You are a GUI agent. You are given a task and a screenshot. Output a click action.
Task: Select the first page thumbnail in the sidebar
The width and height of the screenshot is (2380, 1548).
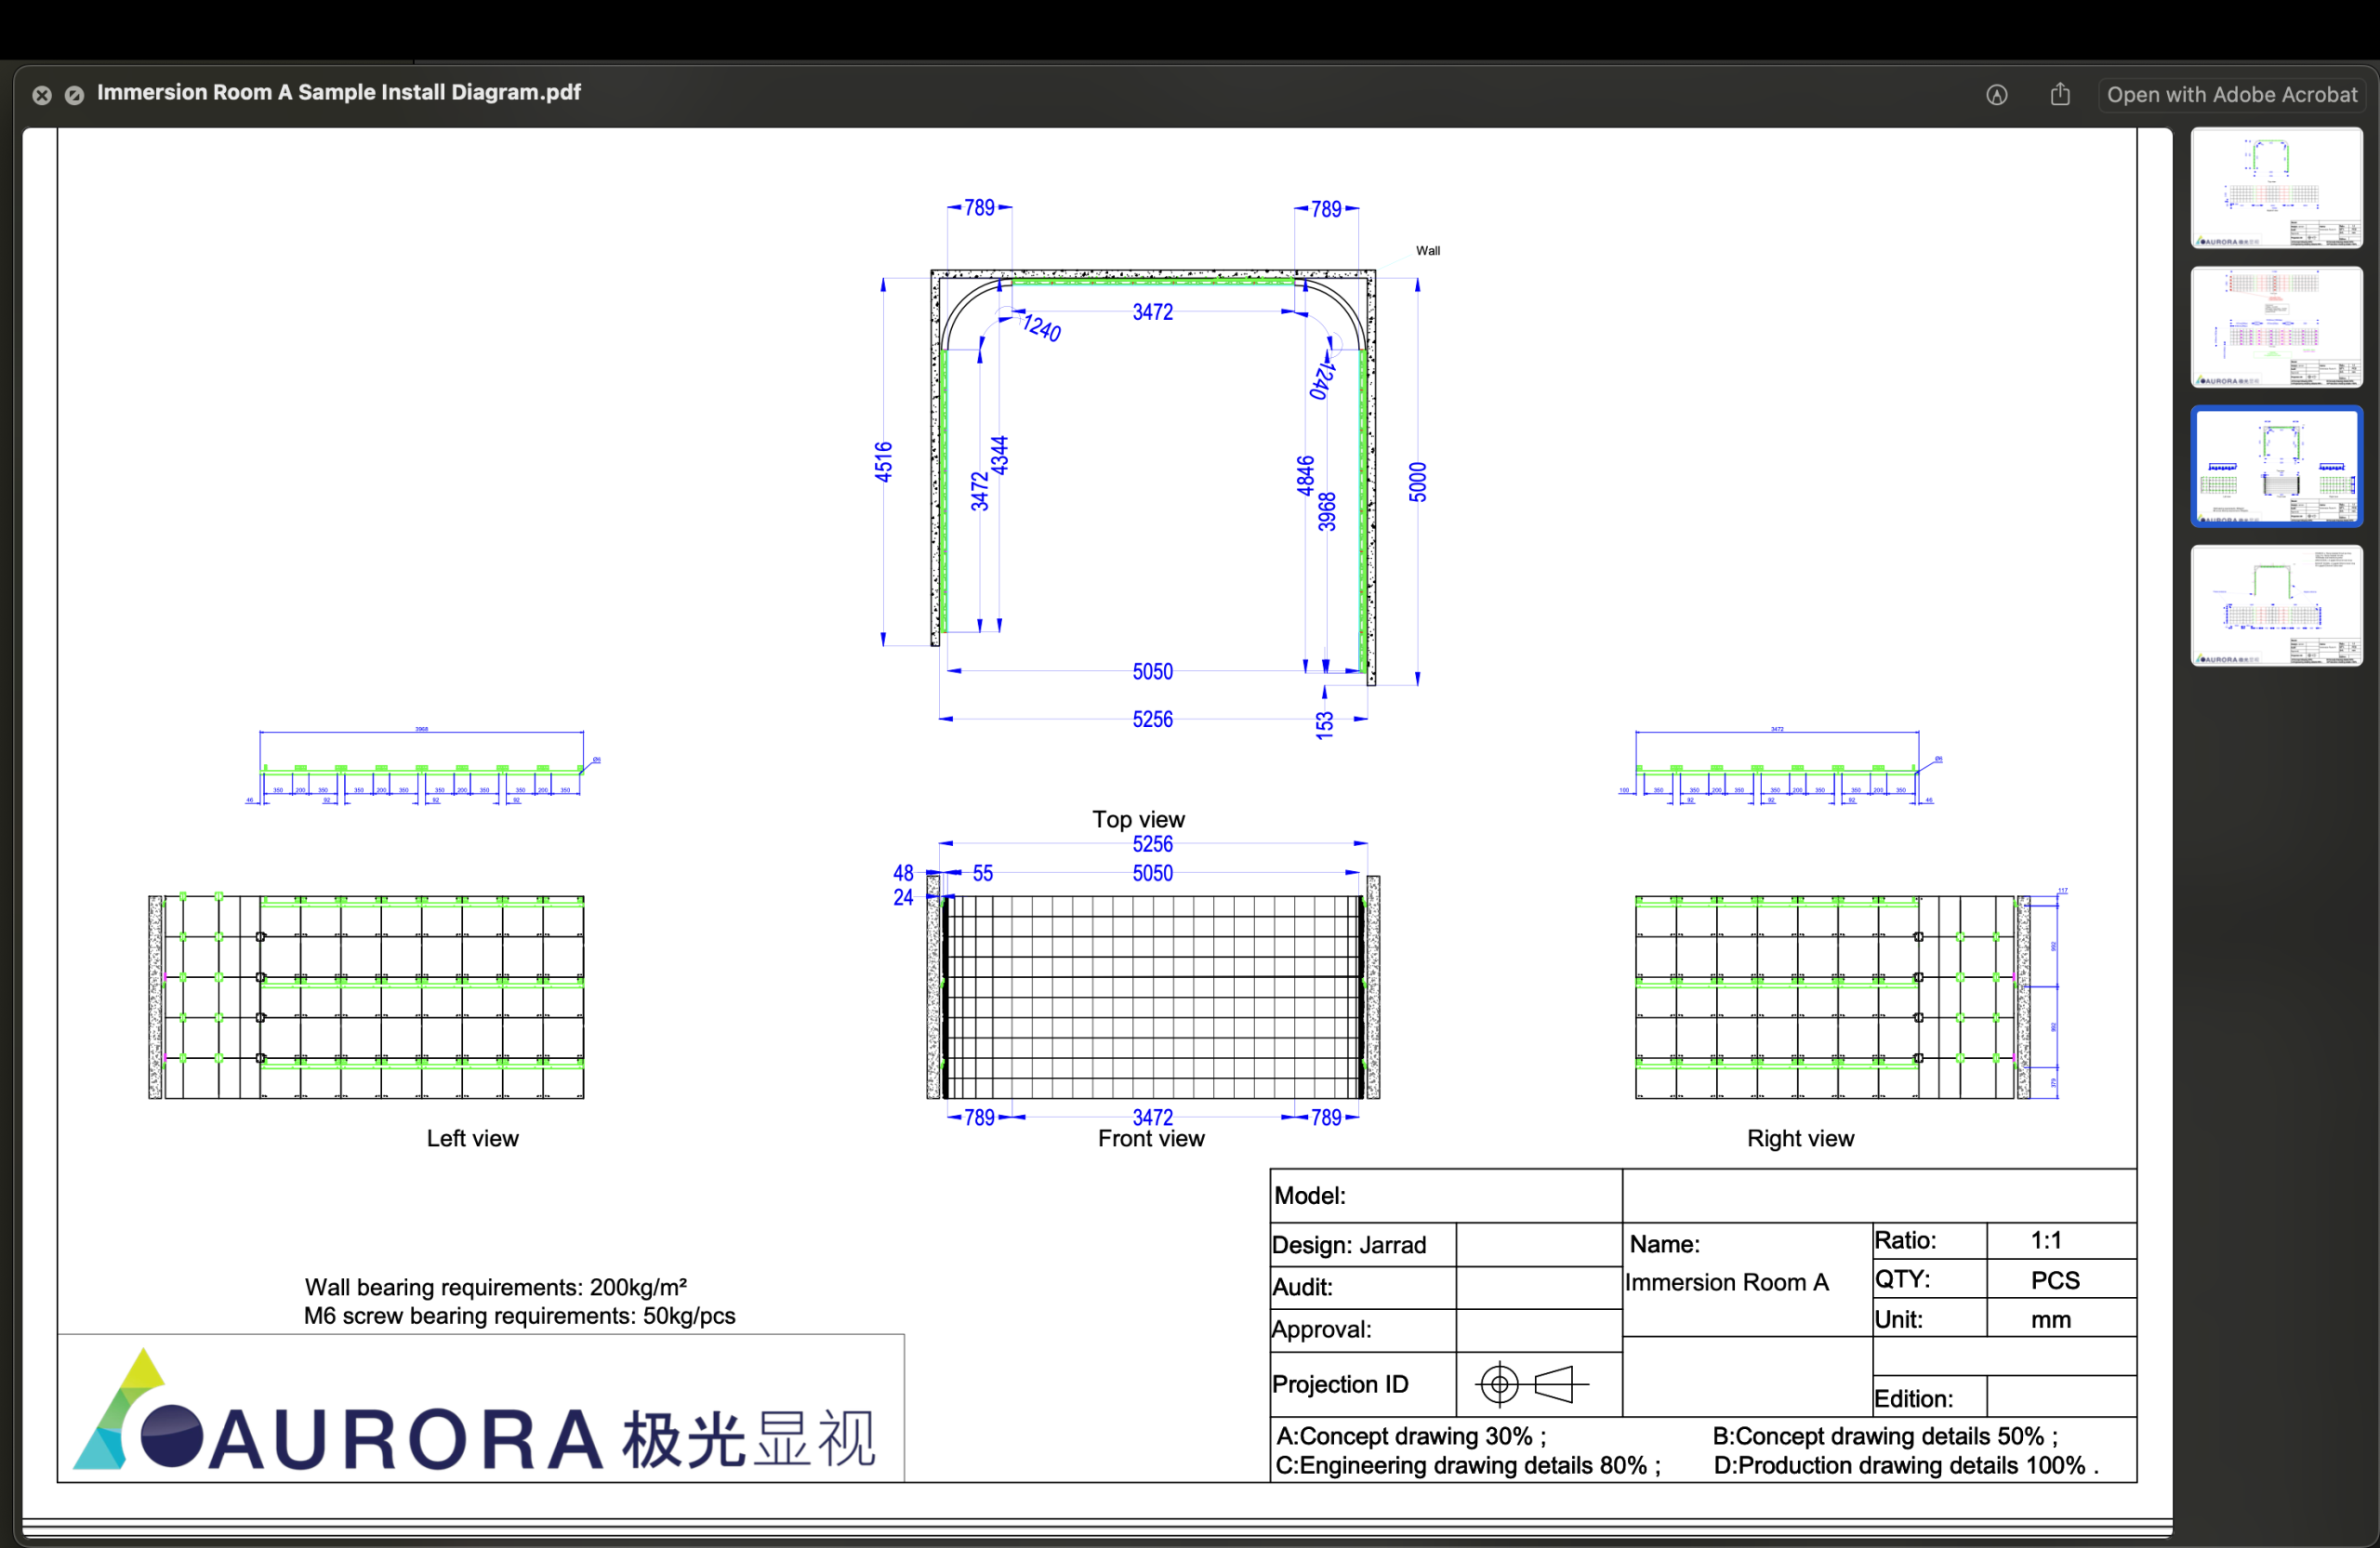click(x=2276, y=188)
